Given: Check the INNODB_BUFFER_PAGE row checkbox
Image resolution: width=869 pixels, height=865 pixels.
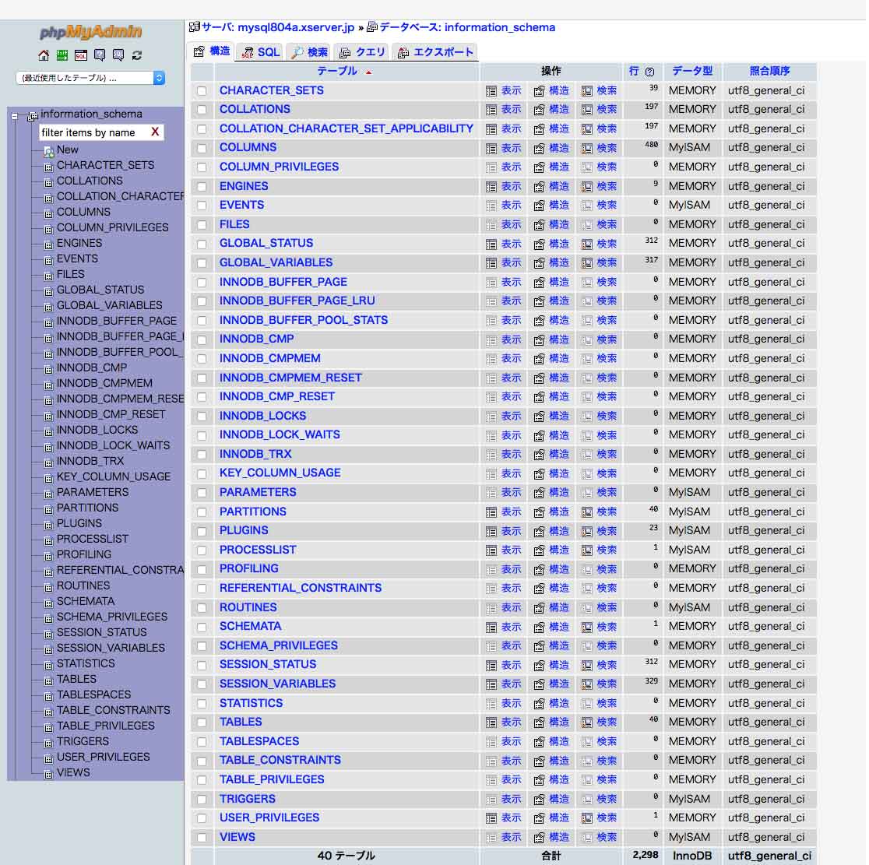Looking at the screenshot, I should point(202,283).
